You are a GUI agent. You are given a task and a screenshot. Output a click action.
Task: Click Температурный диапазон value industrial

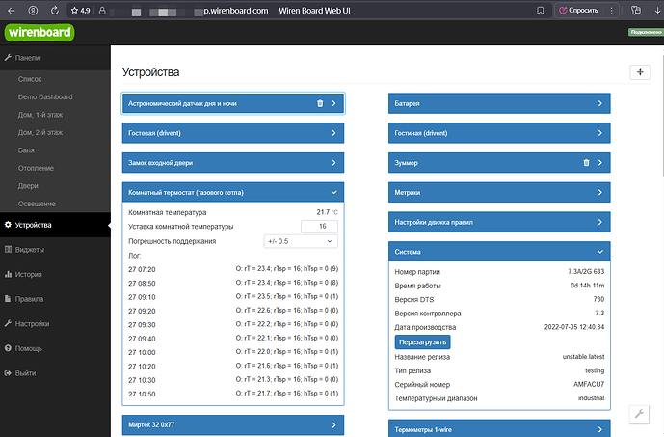(591, 398)
